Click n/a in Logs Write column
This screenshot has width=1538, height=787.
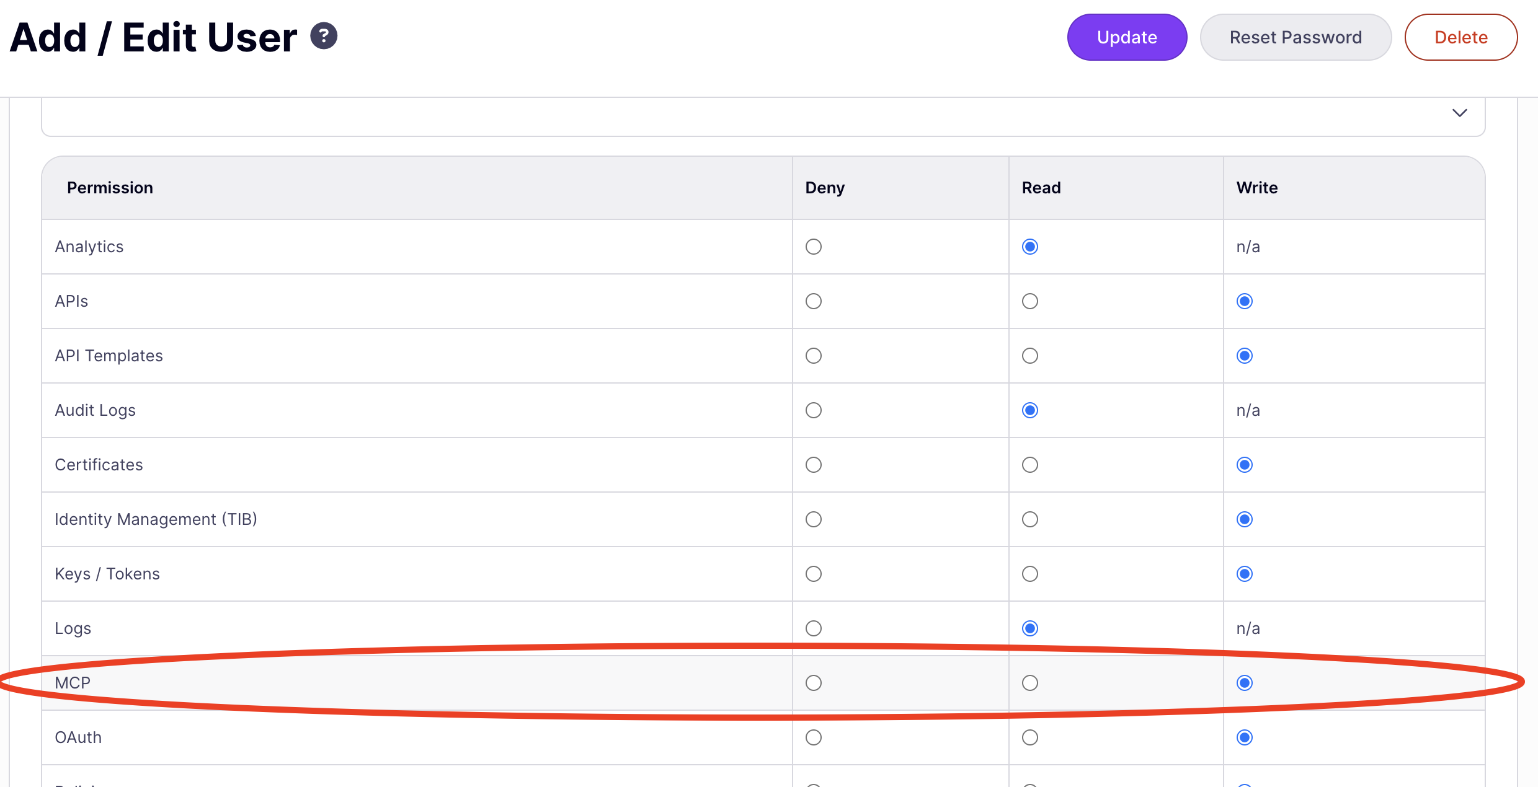1248,628
